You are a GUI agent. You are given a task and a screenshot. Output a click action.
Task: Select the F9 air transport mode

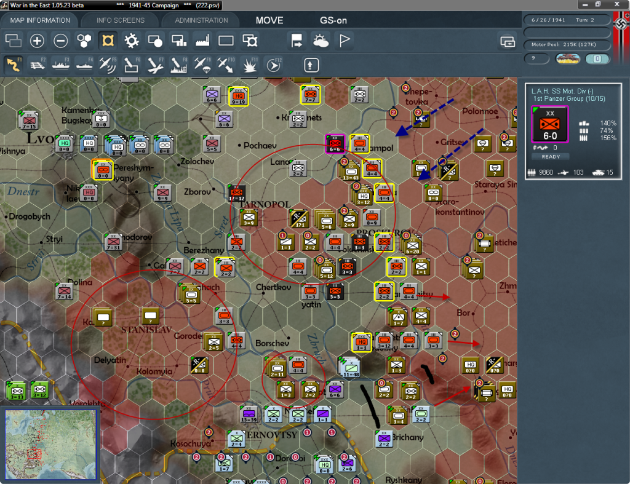202,65
